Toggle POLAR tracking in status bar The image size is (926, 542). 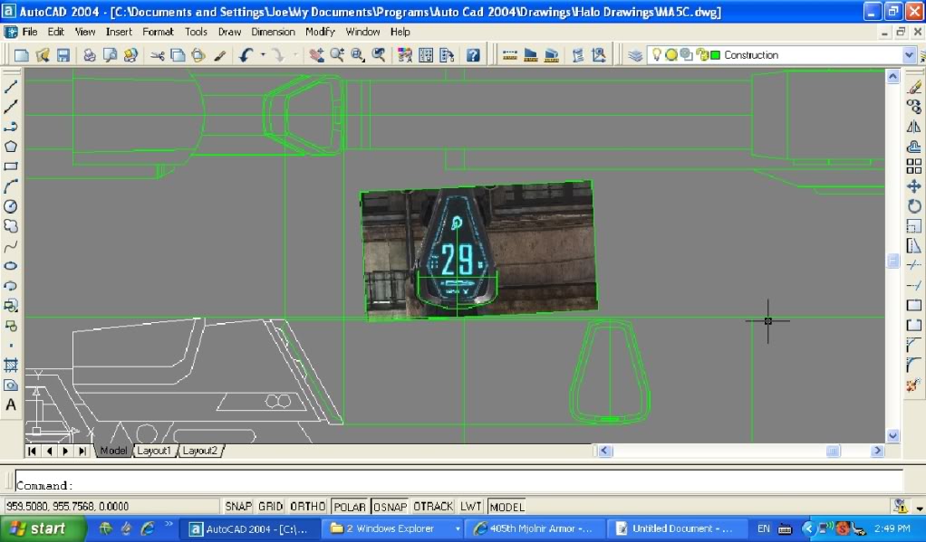[x=350, y=507]
